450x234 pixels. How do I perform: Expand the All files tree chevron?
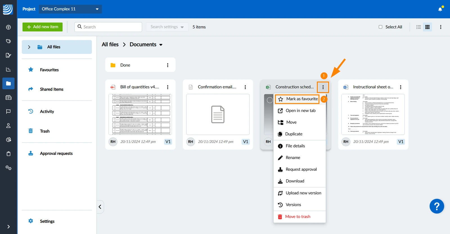click(29, 47)
